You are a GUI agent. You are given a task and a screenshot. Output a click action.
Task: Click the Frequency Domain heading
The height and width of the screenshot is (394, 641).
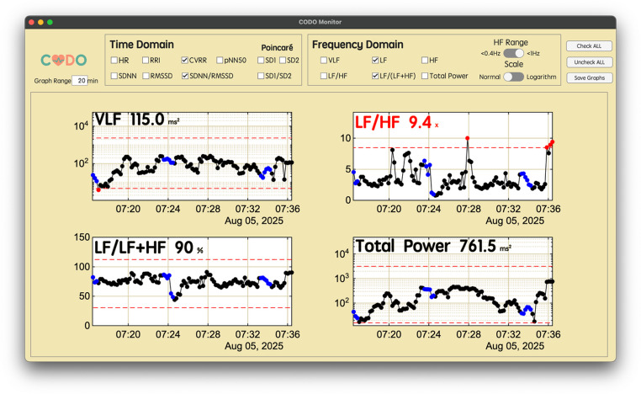(358, 45)
